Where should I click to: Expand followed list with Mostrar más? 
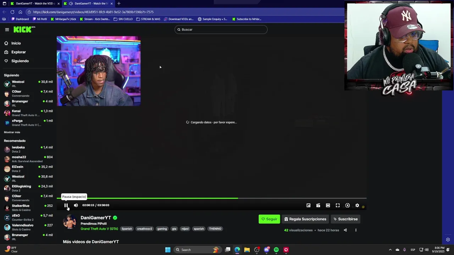[x=12, y=132]
